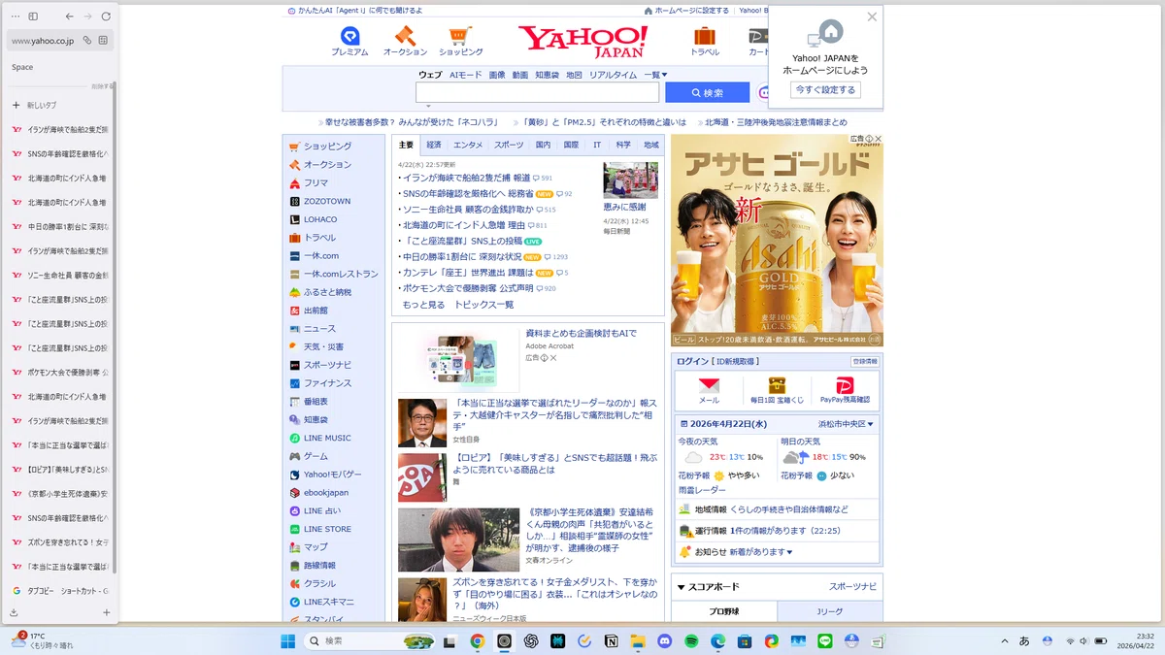Screen dimensions: 1165x655
Task: Close the homepage setting popup
Action: pos(872,16)
